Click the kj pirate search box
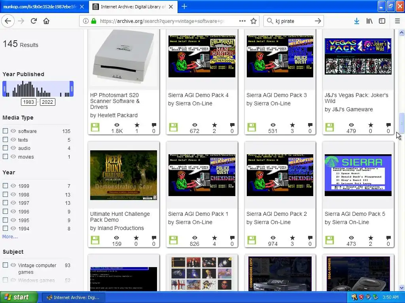This screenshot has width=405, height=303. 293,21
